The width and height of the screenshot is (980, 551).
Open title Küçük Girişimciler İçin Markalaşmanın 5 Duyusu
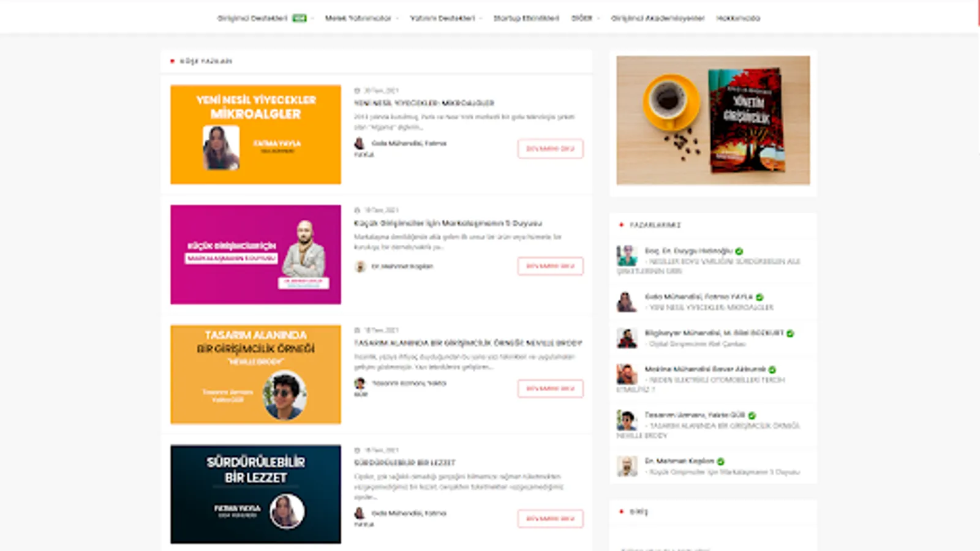pos(448,223)
